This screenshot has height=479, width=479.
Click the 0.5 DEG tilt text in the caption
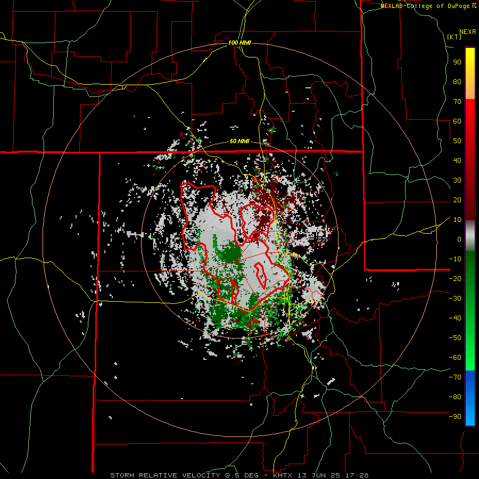(x=242, y=475)
